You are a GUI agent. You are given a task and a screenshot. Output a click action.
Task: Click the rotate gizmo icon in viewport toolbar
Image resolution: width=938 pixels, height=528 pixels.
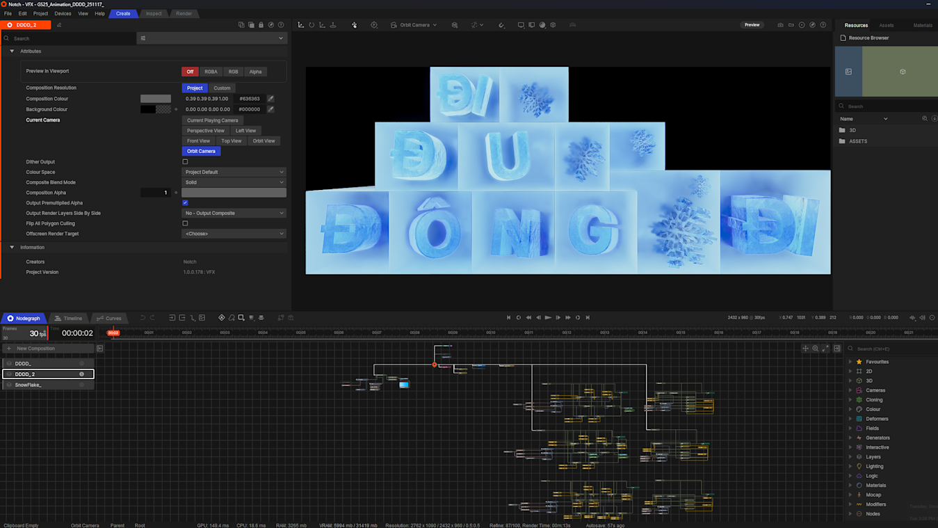[x=312, y=25]
